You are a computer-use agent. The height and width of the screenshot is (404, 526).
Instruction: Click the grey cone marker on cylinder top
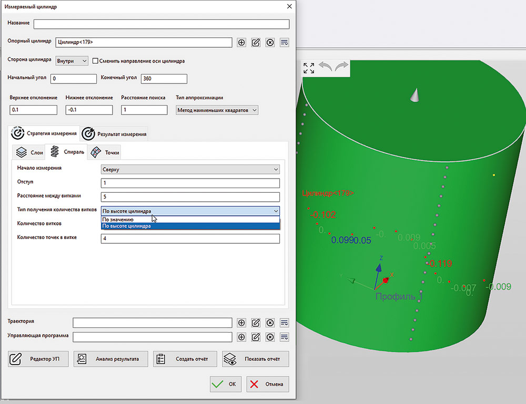click(x=414, y=95)
